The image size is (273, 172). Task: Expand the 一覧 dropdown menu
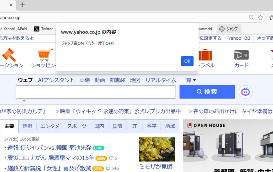[189, 80]
